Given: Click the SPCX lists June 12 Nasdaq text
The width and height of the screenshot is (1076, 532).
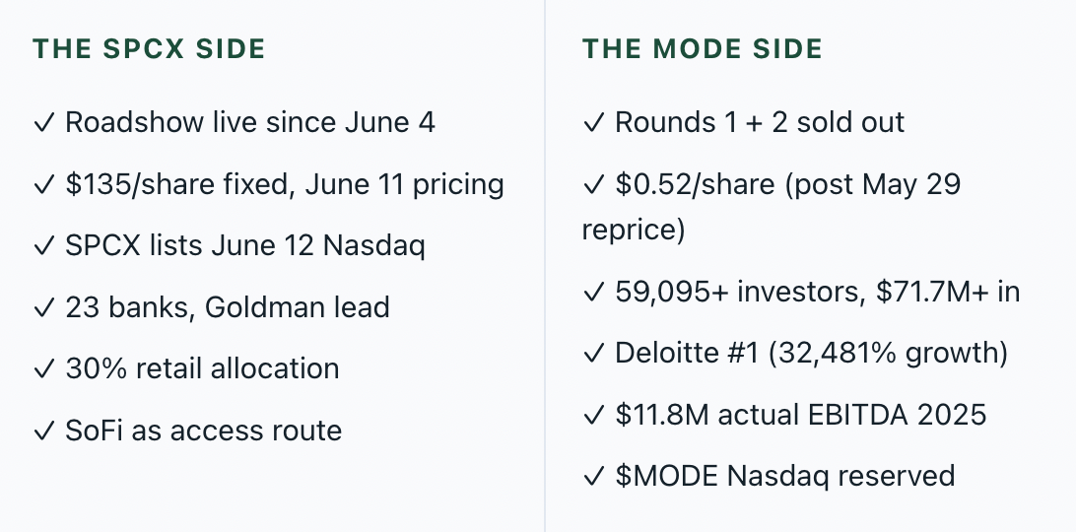Looking at the screenshot, I should point(245,245).
